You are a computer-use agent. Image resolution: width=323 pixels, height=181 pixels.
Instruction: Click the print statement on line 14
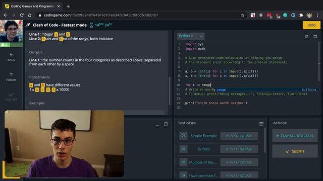216,103
